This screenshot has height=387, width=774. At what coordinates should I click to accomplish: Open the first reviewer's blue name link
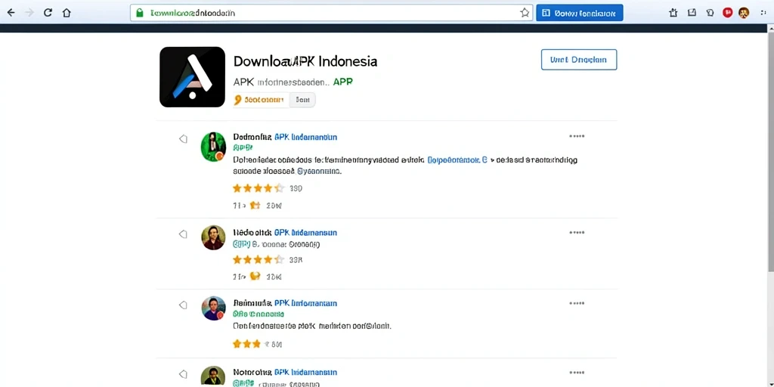pos(305,137)
